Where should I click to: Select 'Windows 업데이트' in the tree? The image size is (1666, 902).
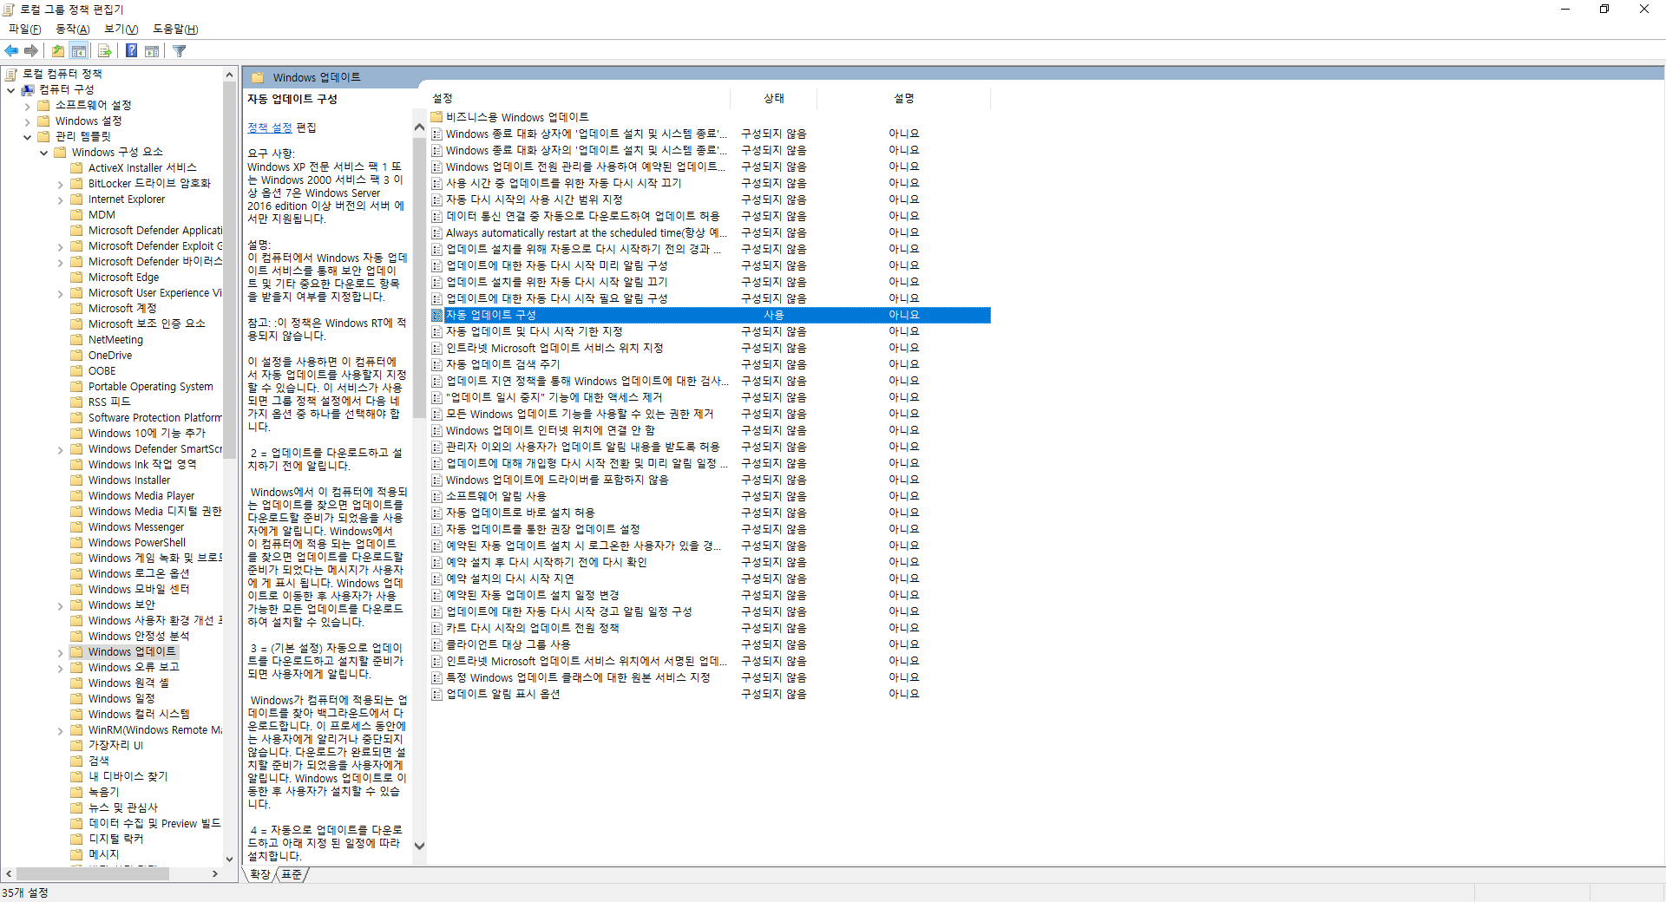(x=132, y=652)
